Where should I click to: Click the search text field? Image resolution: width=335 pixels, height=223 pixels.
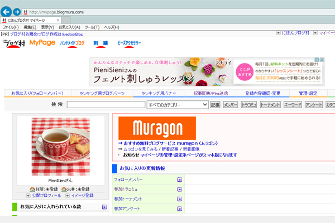coord(106,105)
